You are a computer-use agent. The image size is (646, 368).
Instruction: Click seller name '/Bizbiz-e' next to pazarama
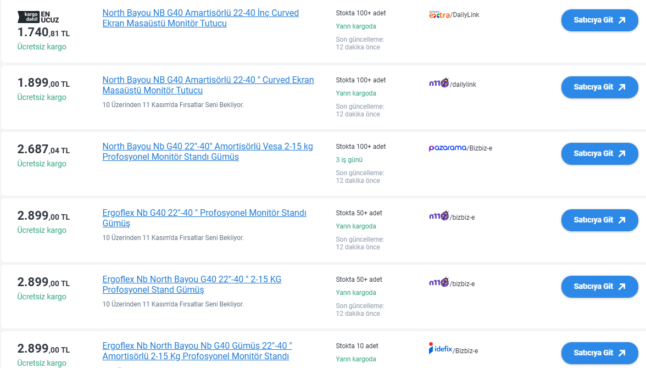pos(480,148)
